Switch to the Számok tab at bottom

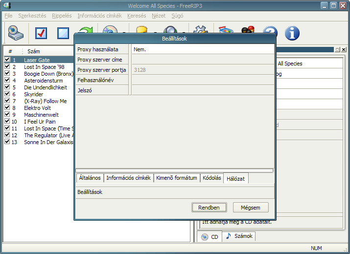click(238, 236)
